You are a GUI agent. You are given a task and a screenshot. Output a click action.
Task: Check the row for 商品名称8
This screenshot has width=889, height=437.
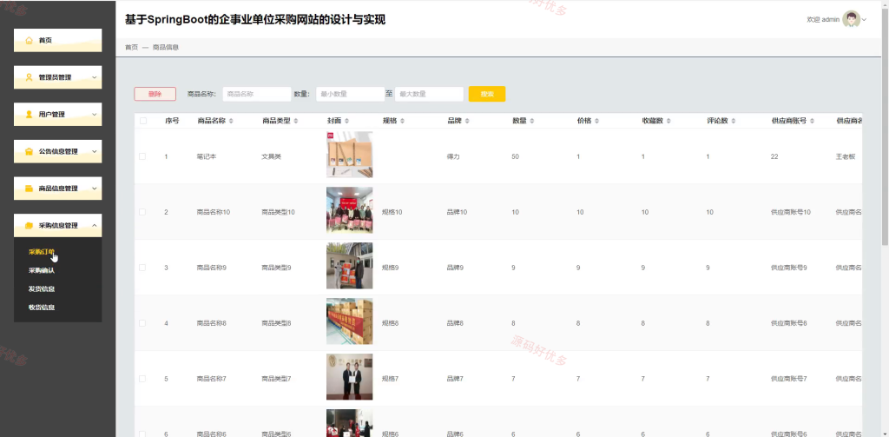click(x=142, y=323)
